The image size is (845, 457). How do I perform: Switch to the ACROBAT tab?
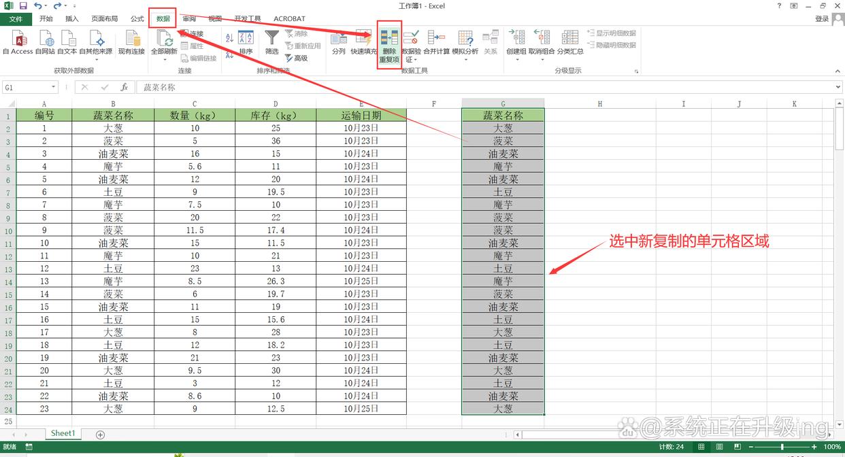[289, 19]
